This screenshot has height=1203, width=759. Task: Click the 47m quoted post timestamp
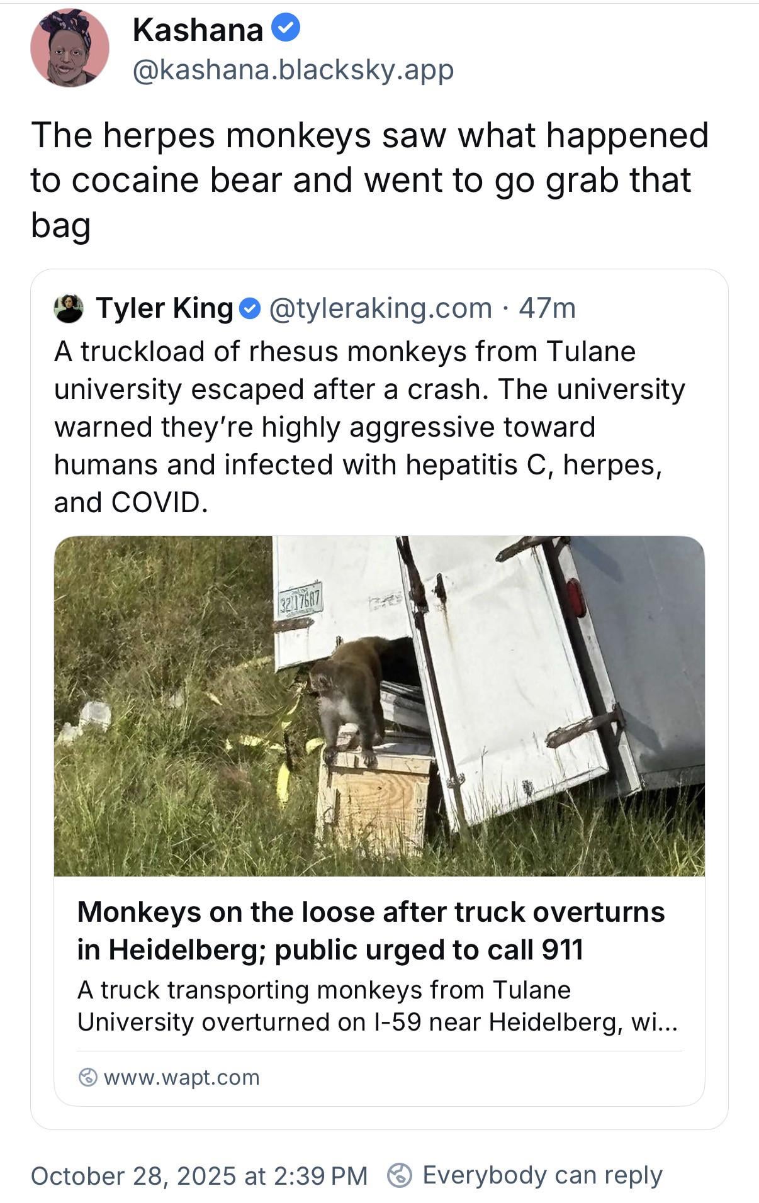tap(547, 308)
